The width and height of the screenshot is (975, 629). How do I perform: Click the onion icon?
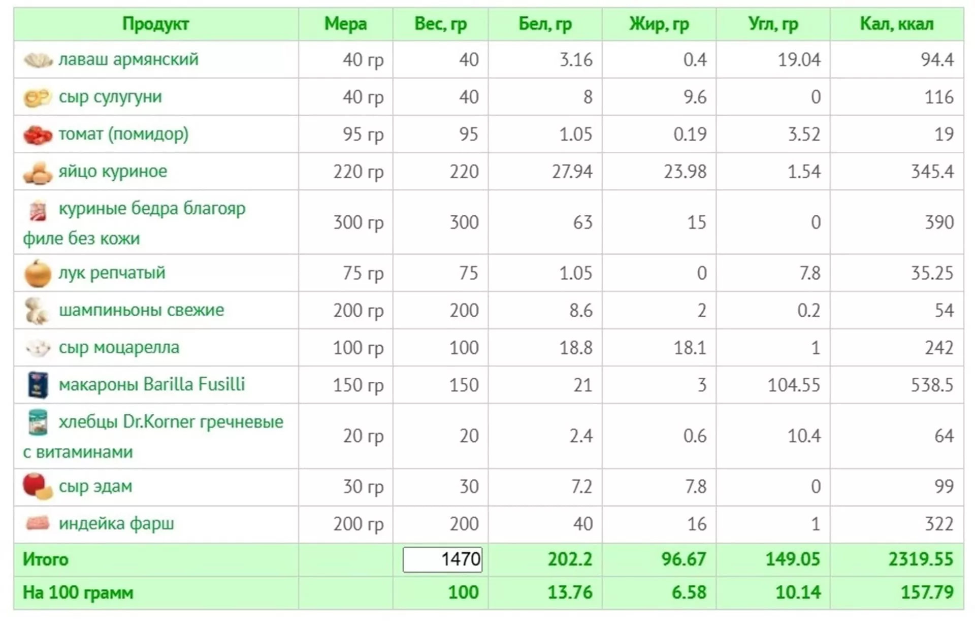(x=38, y=274)
